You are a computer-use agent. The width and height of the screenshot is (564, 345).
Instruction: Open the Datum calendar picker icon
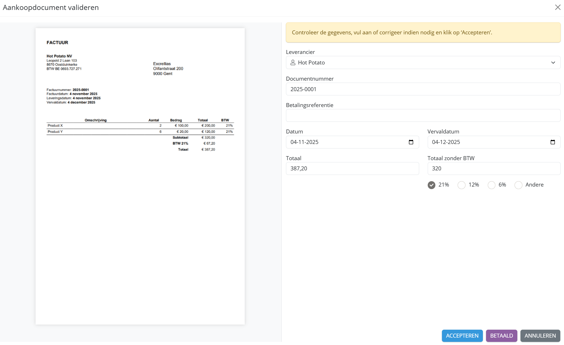(x=411, y=142)
